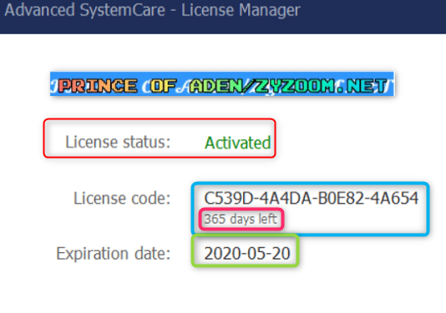
Task: Click the 'License status:' label
Action: tap(118, 142)
